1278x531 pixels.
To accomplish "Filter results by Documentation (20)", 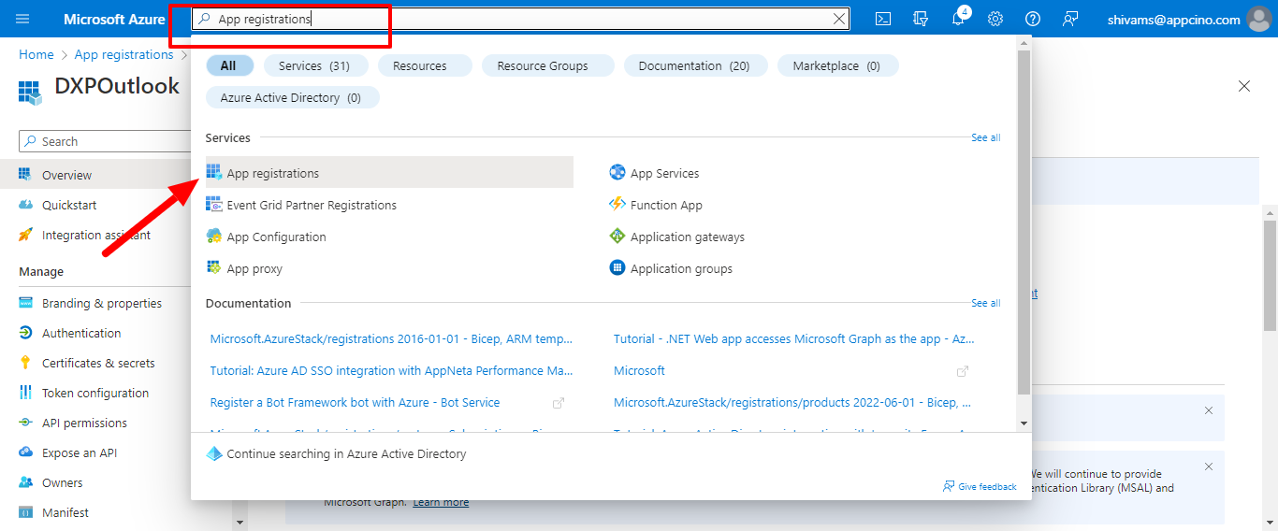I will [693, 65].
